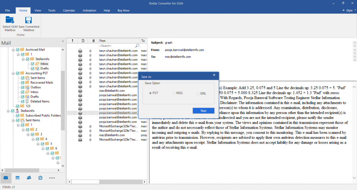Open the Tasks view icon in bottom bar
The width and height of the screenshot is (357, 190).
point(40,178)
